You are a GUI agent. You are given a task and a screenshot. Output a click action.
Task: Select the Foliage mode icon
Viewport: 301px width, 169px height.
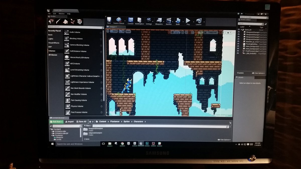(x=73, y=22)
